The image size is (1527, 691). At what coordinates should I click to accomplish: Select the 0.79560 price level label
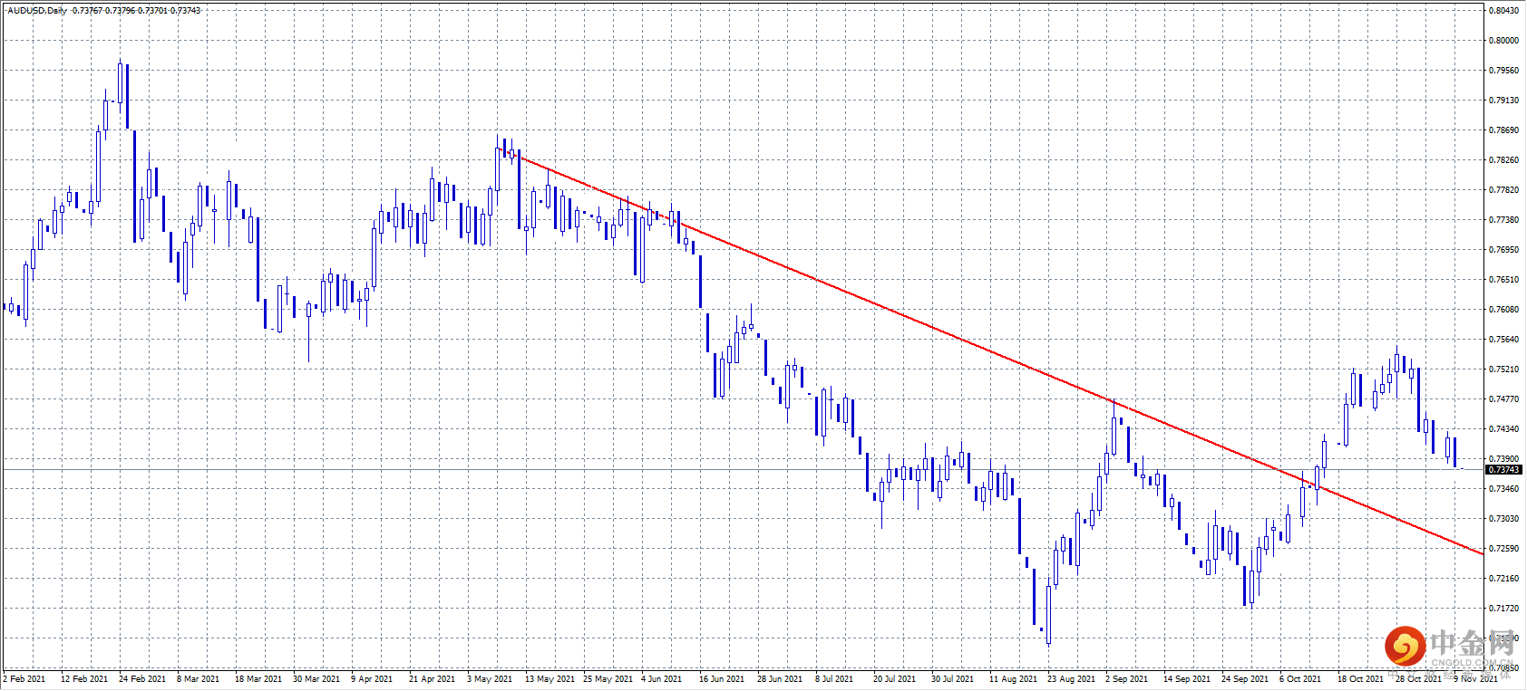[1504, 71]
